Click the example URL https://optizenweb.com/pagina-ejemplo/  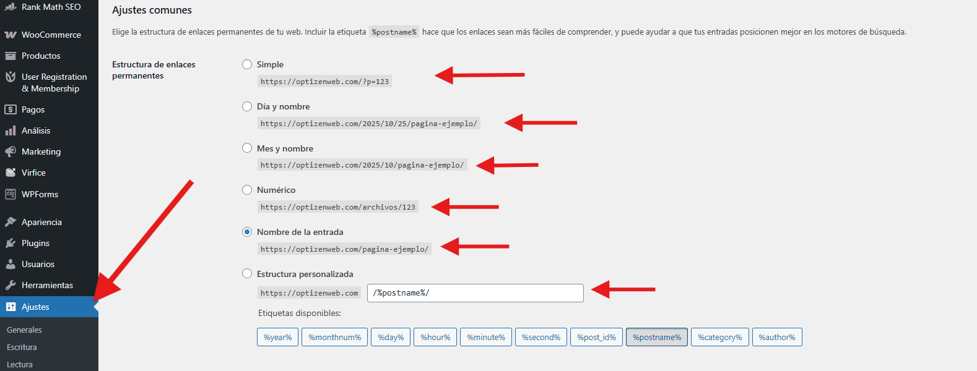pos(344,249)
